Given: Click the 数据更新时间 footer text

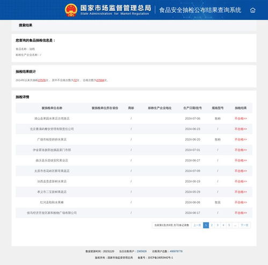Looking at the screenshot, I should [x=100, y=252].
